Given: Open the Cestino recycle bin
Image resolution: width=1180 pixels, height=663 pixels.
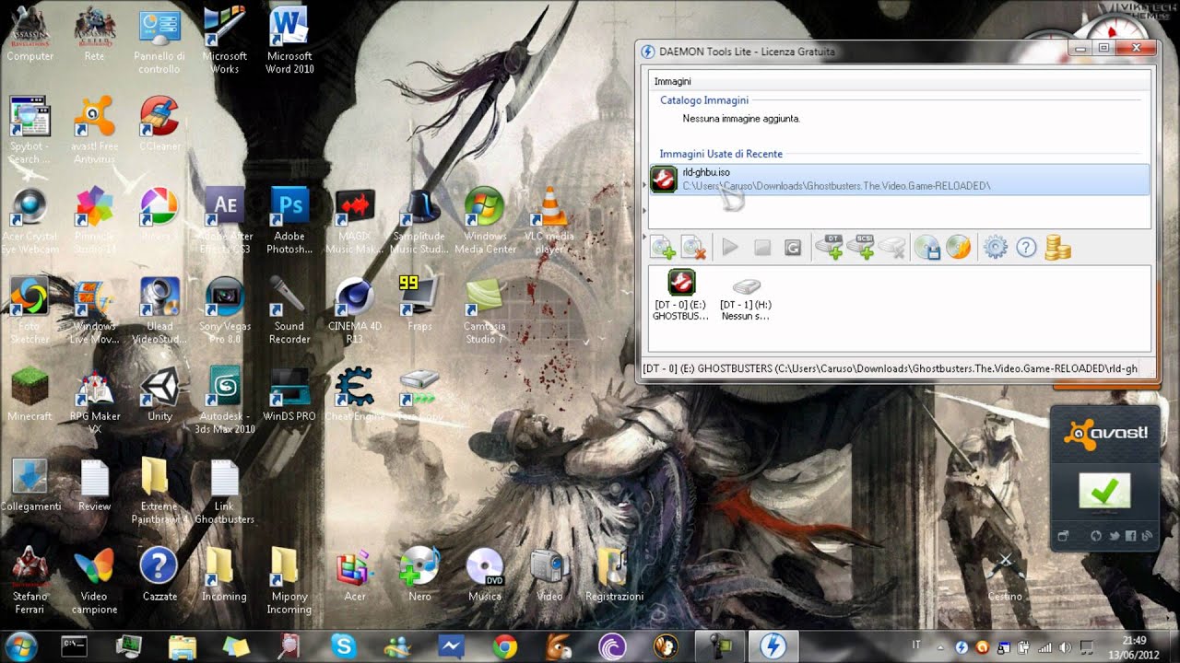Looking at the screenshot, I should coord(1005,575).
